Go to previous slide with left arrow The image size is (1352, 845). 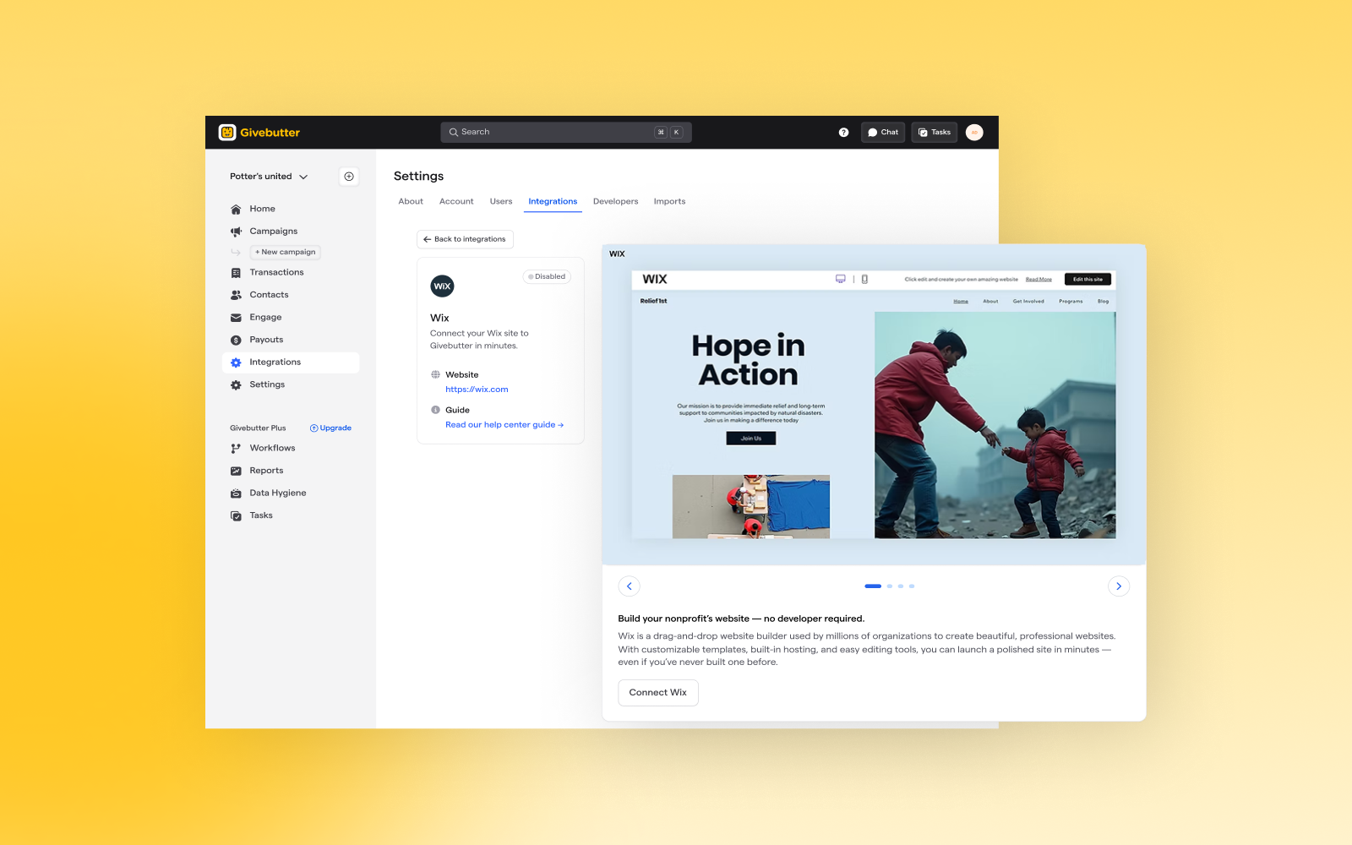[629, 586]
